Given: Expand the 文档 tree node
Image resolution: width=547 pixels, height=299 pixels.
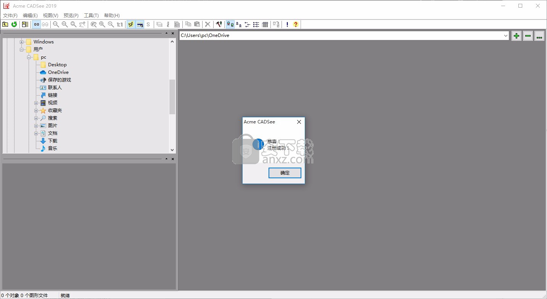Looking at the screenshot, I should (36, 133).
